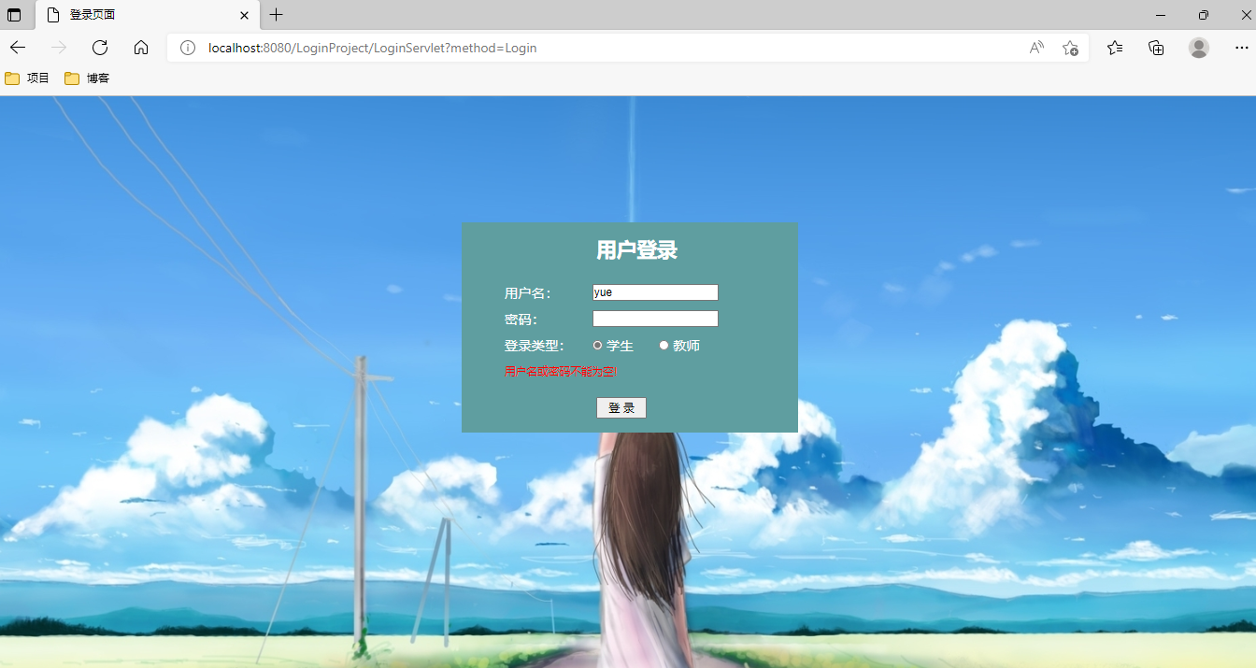Go to the Home page icon
This screenshot has width=1256, height=668.
coord(141,48)
